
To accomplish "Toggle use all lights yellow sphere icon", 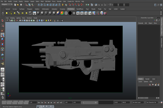I will [46, 21].
